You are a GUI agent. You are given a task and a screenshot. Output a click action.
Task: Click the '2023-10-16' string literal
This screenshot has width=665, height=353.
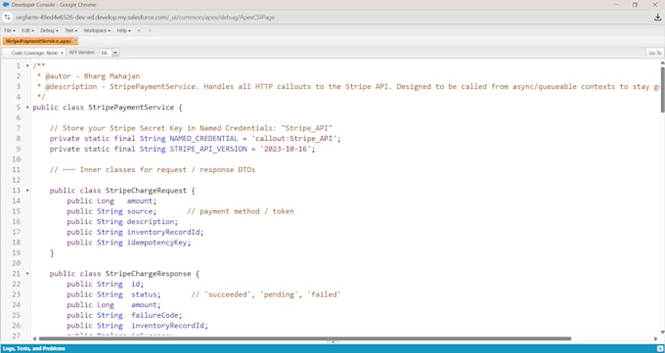tap(286, 149)
